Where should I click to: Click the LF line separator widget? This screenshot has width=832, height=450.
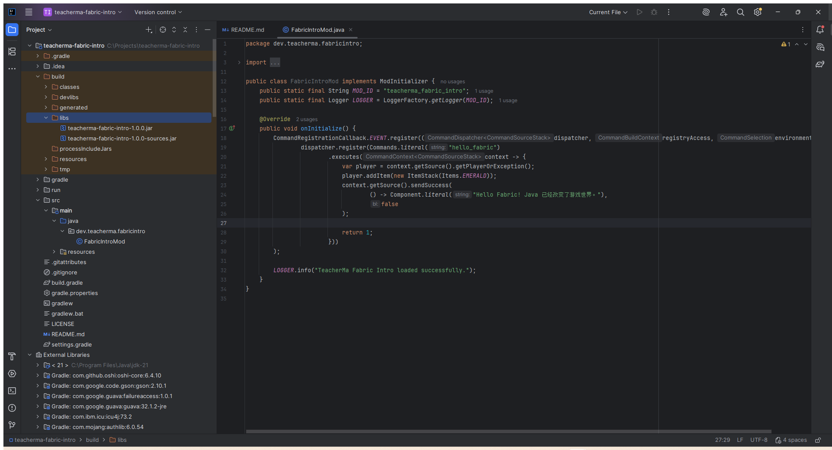click(740, 440)
